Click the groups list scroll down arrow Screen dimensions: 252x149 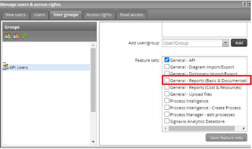[93, 142]
